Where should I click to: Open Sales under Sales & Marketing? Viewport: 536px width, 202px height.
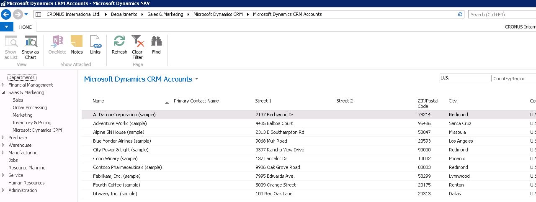18,100
